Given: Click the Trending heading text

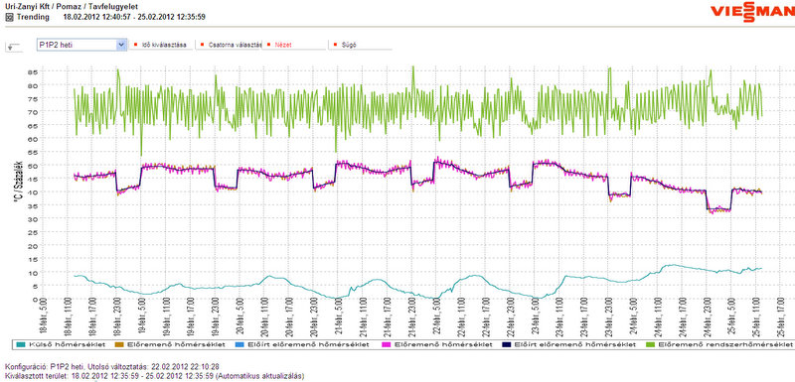Looking at the screenshot, I should [x=33, y=17].
